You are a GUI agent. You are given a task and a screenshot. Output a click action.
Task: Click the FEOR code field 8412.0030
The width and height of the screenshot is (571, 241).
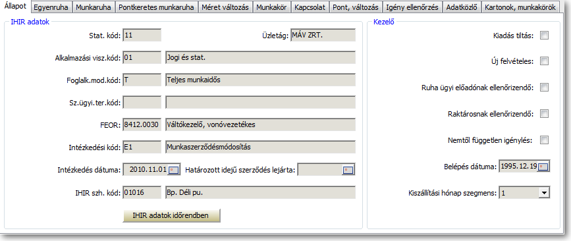(142, 125)
